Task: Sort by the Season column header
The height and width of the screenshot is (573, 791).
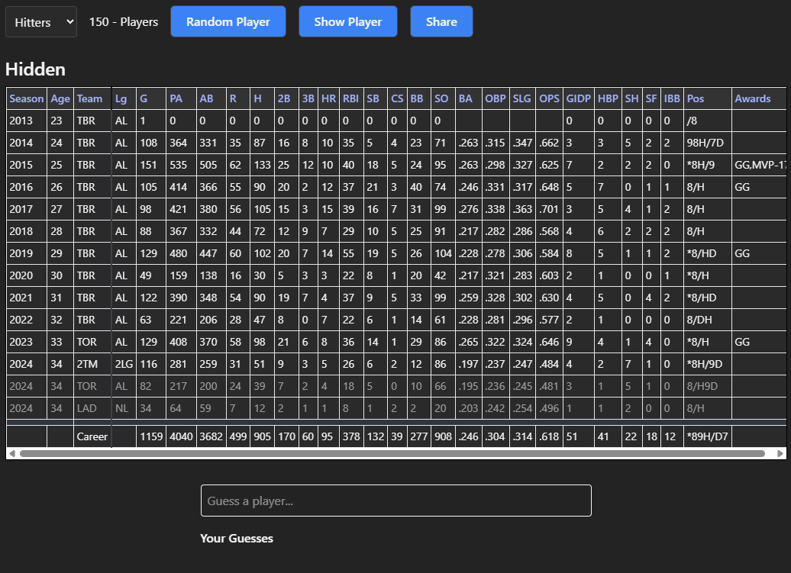Action: click(26, 98)
